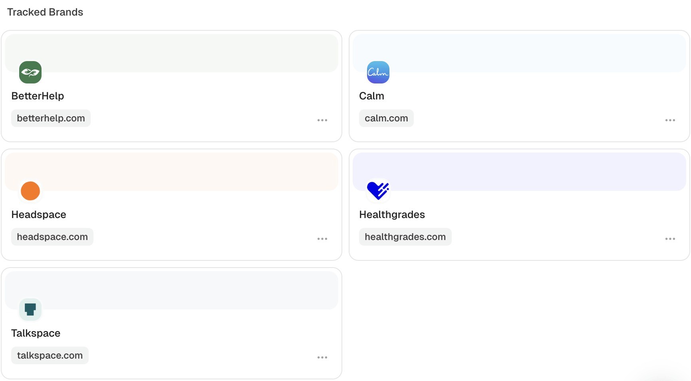Click the Talkspace teal logo icon
This screenshot has width=691, height=381.
[x=30, y=310]
